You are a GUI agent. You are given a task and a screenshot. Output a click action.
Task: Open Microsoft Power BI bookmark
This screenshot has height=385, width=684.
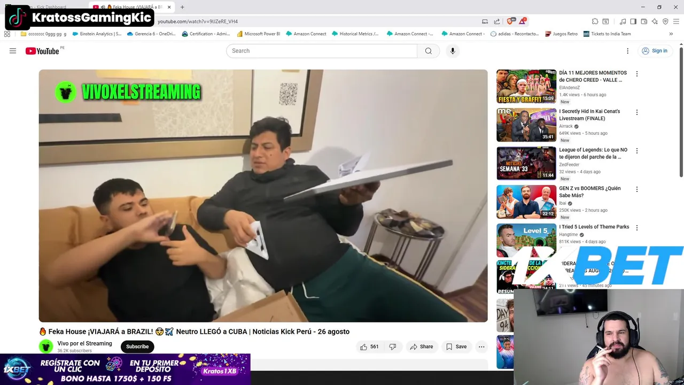(x=259, y=34)
